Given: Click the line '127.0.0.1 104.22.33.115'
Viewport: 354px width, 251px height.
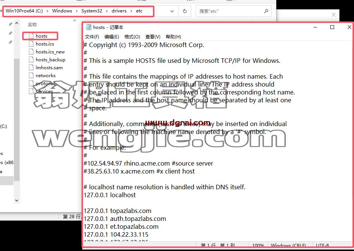Looking at the screenshot, I should pyautogui.click(x=116, y=234).
